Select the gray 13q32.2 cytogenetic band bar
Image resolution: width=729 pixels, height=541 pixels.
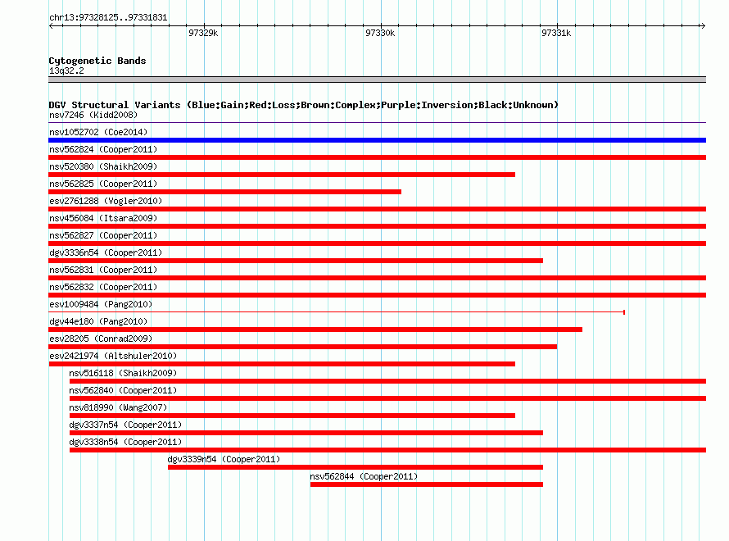377,80
